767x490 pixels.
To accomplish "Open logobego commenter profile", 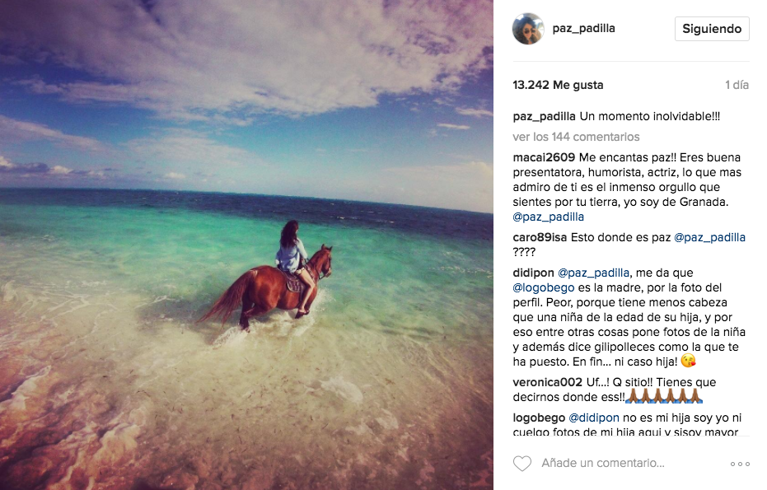I will (539, 418).
